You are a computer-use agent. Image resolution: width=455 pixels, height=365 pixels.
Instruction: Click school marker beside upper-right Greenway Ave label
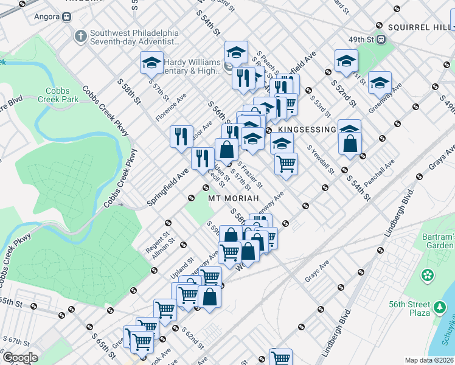click(x=380, y=83)
